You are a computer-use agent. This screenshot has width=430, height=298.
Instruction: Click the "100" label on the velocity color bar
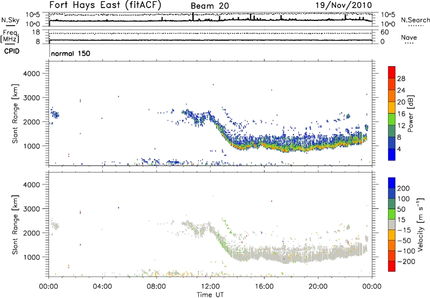coord(404,199)
